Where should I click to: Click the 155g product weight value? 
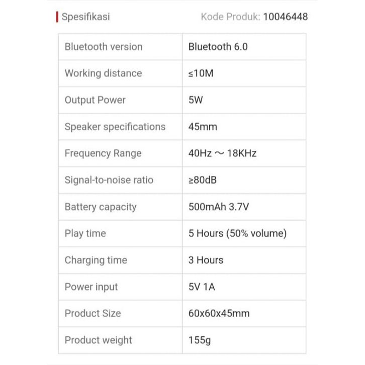click(200, 340)
